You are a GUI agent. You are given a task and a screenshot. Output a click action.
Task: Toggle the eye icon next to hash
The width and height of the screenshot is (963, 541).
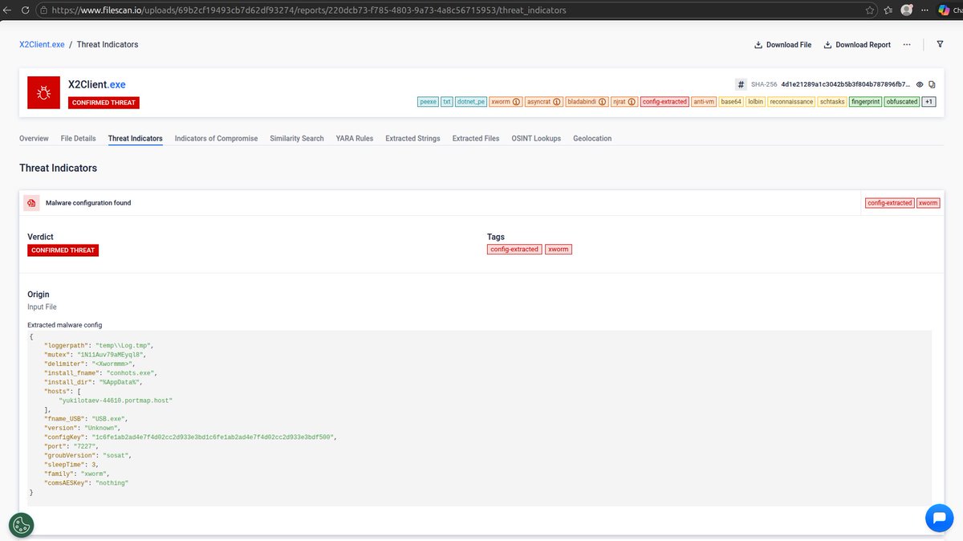(x=920, y=84)
